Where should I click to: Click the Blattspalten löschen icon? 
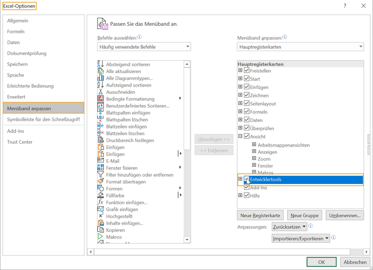click(x=100, y=119)
